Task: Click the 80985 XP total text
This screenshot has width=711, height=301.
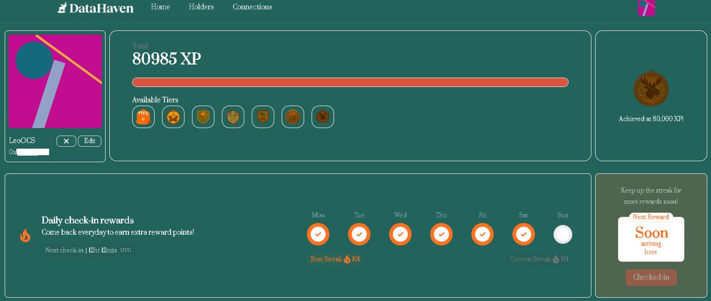Action: tap(166, 59)
